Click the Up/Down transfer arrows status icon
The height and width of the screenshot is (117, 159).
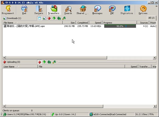coord(53,114)
